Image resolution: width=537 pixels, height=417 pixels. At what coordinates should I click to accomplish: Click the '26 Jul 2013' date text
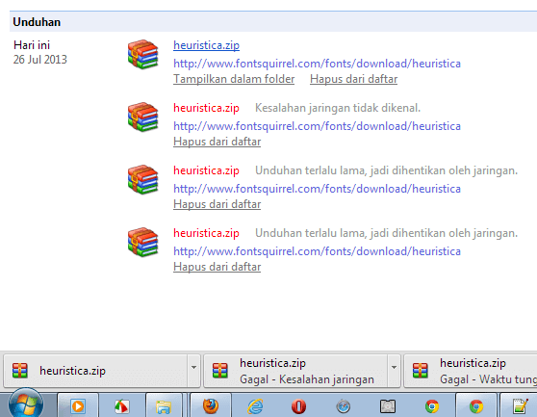tap(40, 60)
